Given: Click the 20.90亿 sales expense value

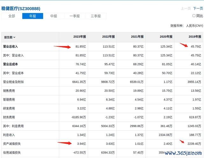Looking at the screenshot, I should [81, 91].
